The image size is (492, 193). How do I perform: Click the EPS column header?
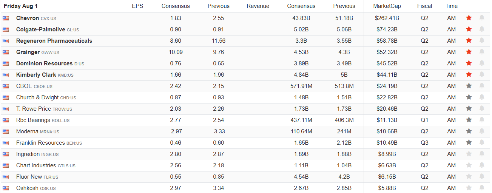tap(137, 6)
